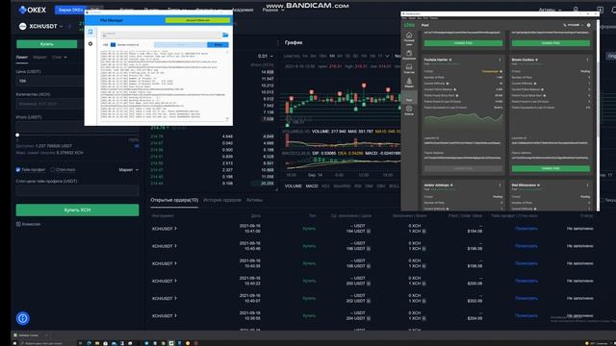Click Chia window vertical scrollbar

pos(598,115)
